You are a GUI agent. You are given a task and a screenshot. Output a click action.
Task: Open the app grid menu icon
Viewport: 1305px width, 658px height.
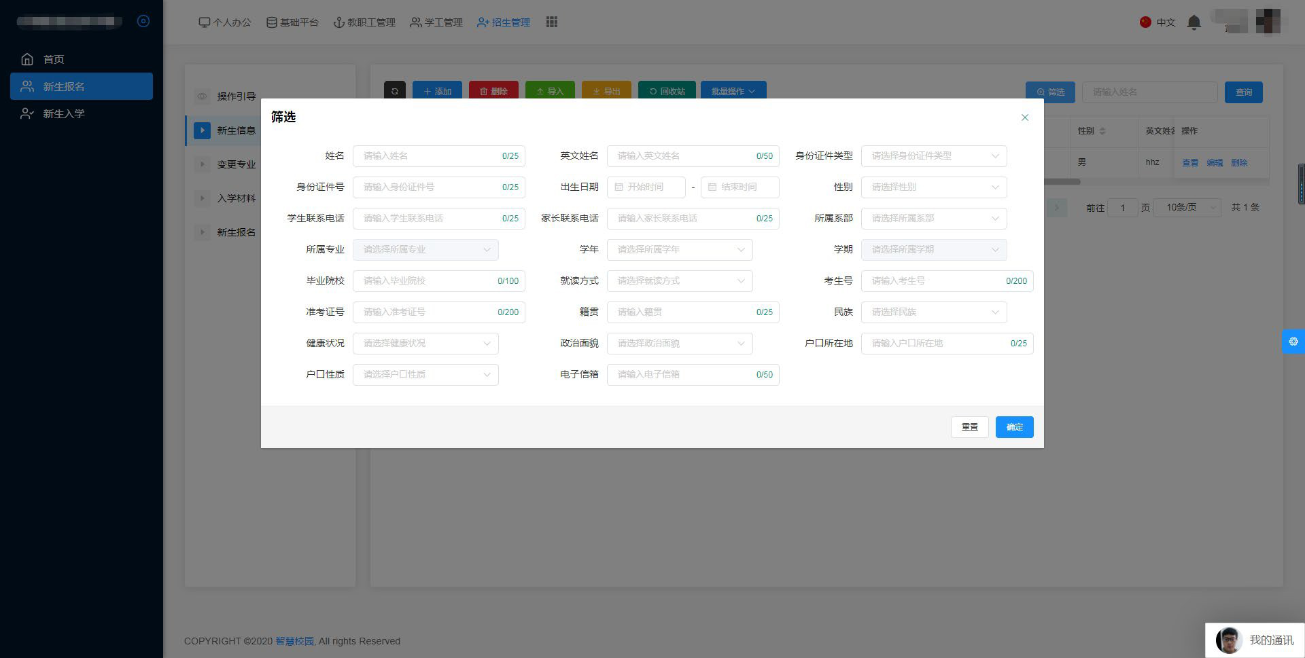coord(551,22)
